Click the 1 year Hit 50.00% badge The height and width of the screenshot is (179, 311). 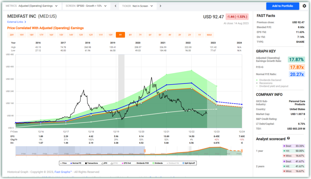tap(294, 151)
